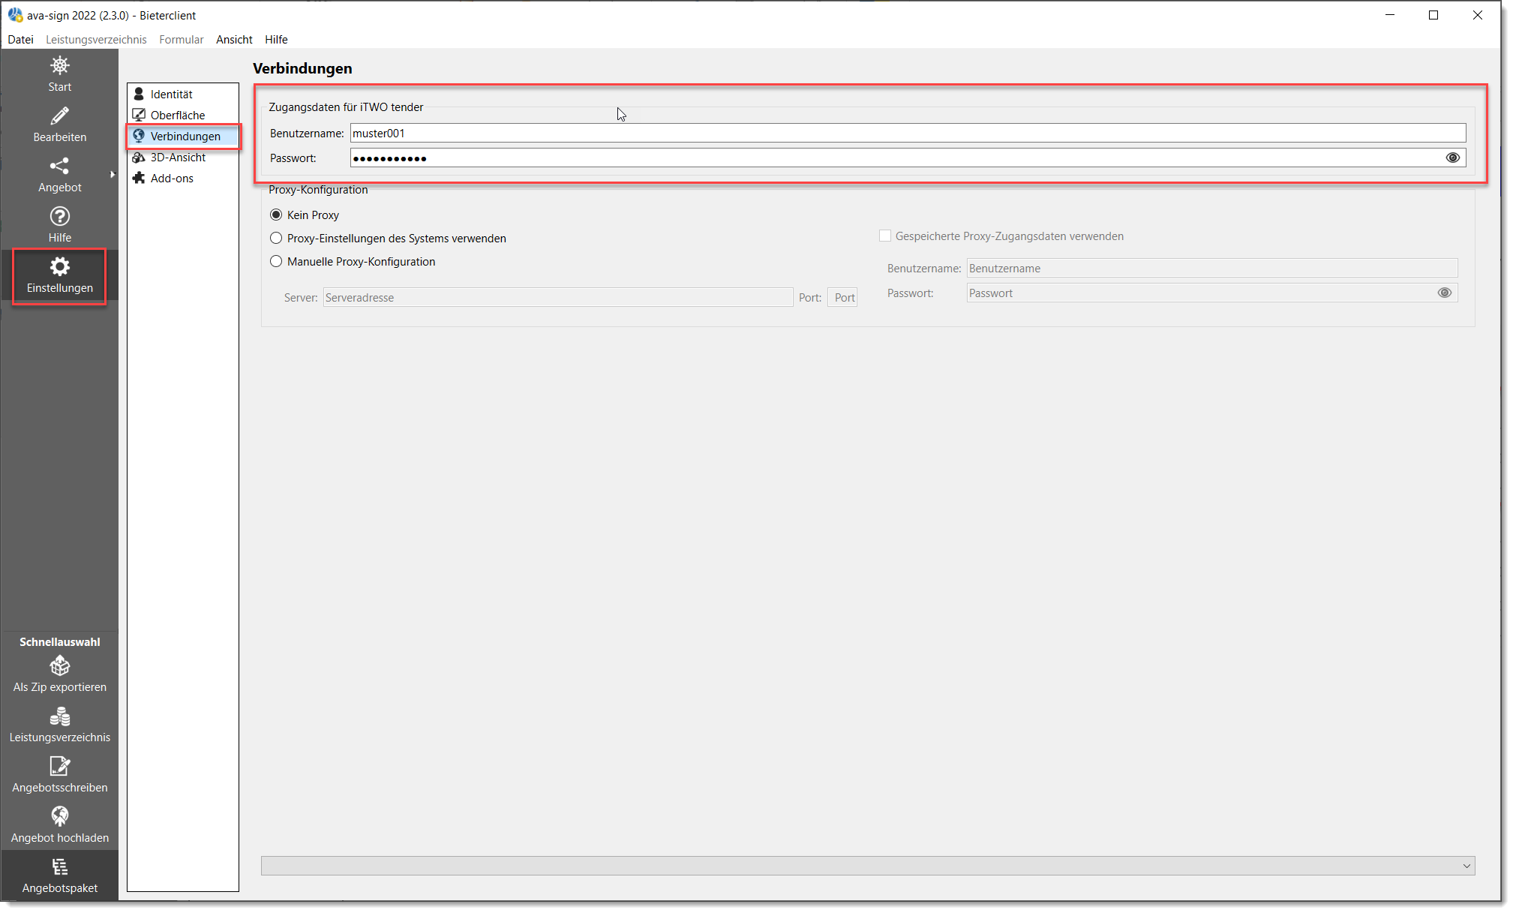Expand Angebot submenu arrow in sidebar
The width and height of the screenshot is (1513, 913).
[113, 174]
